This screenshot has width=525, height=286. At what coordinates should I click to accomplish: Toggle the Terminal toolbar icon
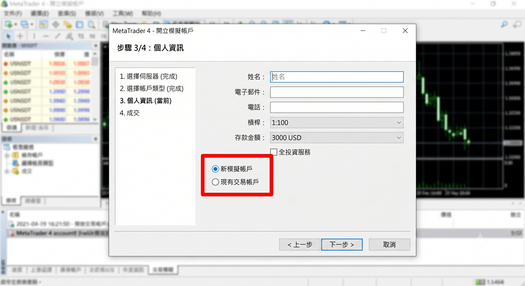[80, 25]
